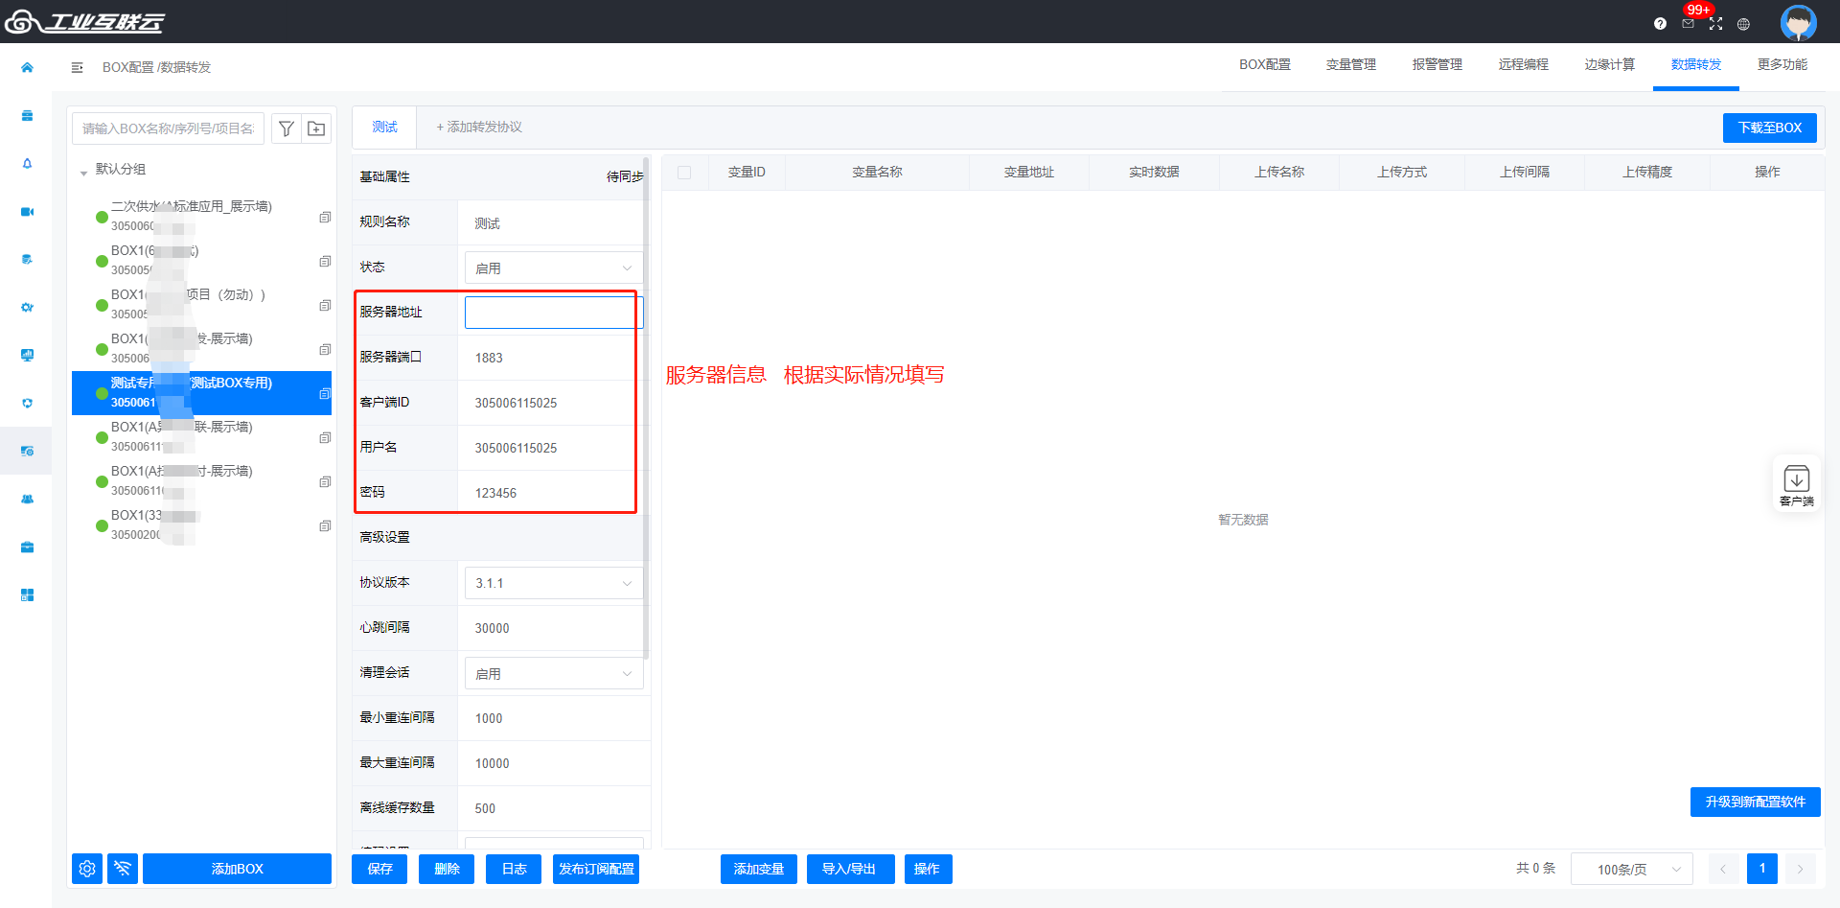1840x908 pixels.
Task: Switch to the 边缘计算 tab
Action: (x=1610, y=64)
